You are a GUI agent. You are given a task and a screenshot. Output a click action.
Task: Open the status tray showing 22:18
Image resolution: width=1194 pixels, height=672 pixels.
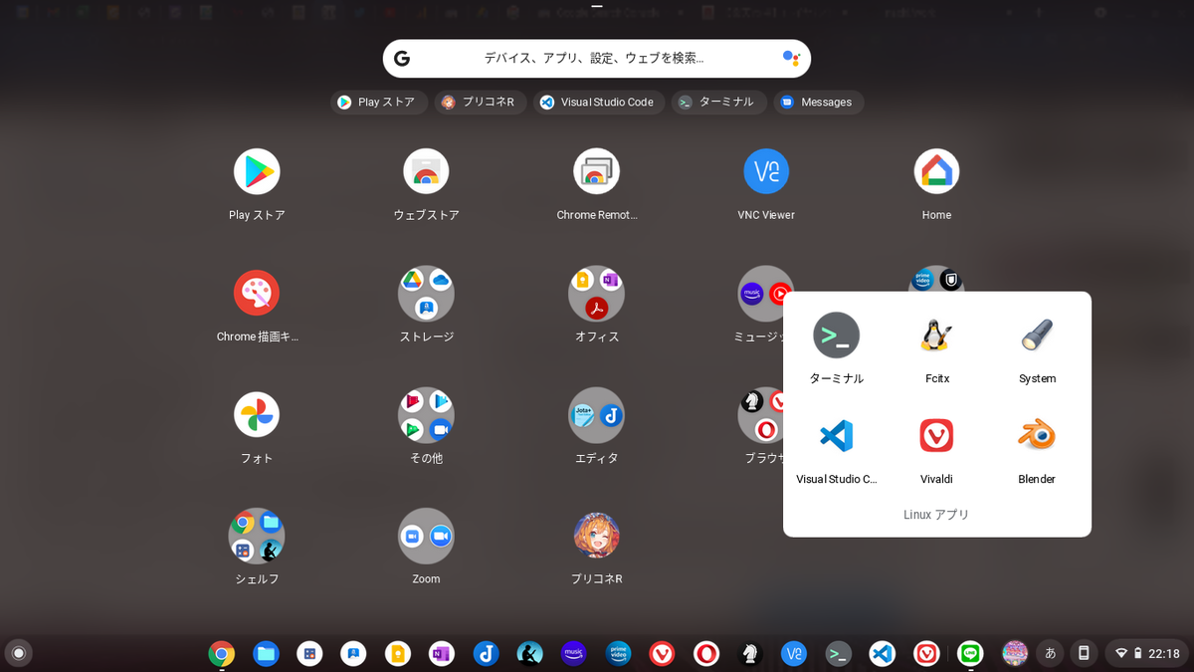tap(1147, 653)
